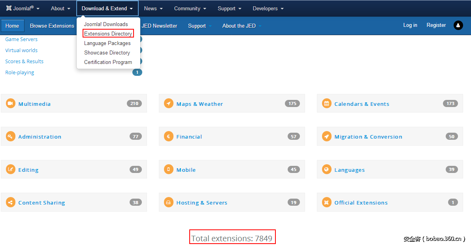
Task: Open the user profile avatar icon
Action: coord(458,25)
